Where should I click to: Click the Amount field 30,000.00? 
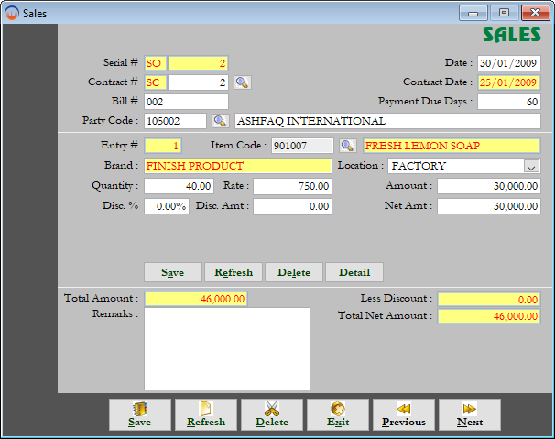(x=489, y=186)
